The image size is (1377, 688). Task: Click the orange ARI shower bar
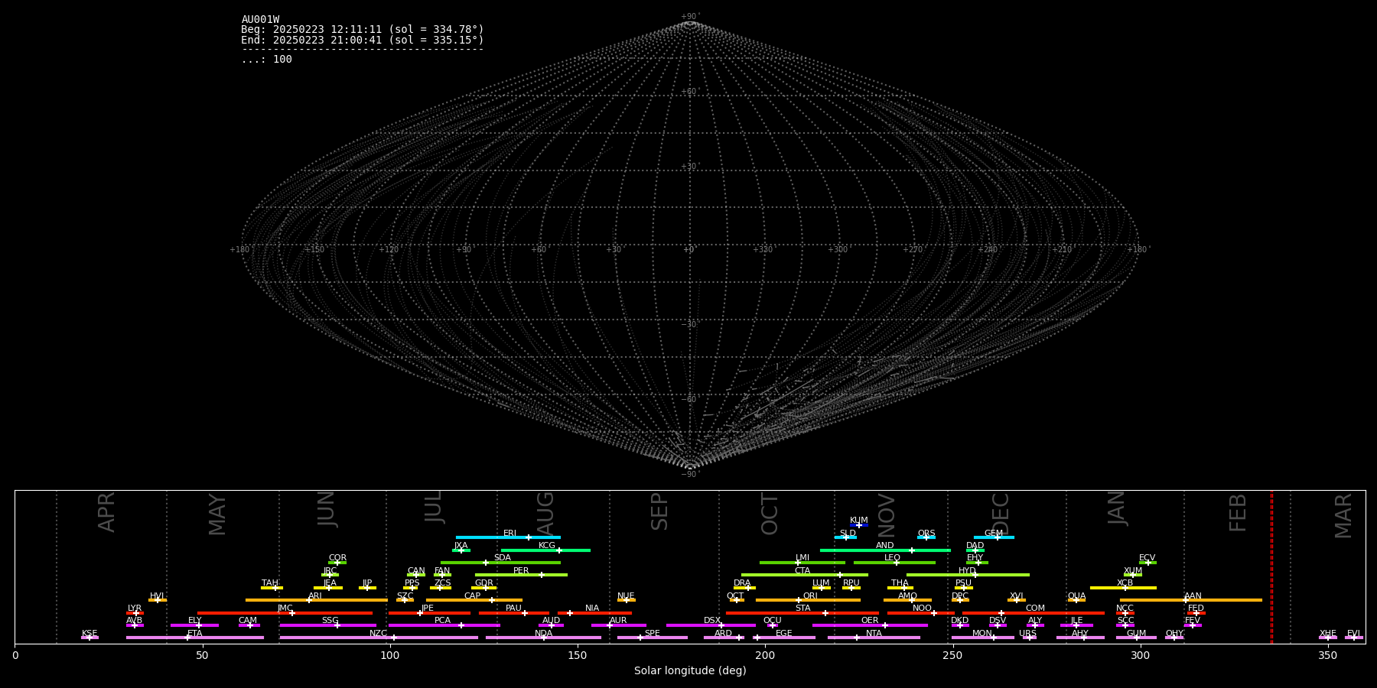317,600
